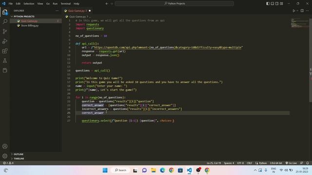Toggle the primary side bar layout
Viewport: 312px width, 175px height.
click(268, 3)
